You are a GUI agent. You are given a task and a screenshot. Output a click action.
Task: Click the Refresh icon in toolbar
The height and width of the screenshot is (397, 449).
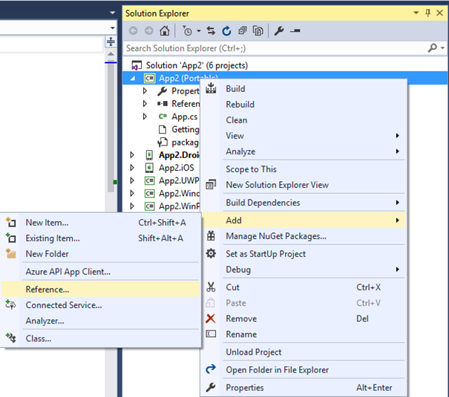226,30
